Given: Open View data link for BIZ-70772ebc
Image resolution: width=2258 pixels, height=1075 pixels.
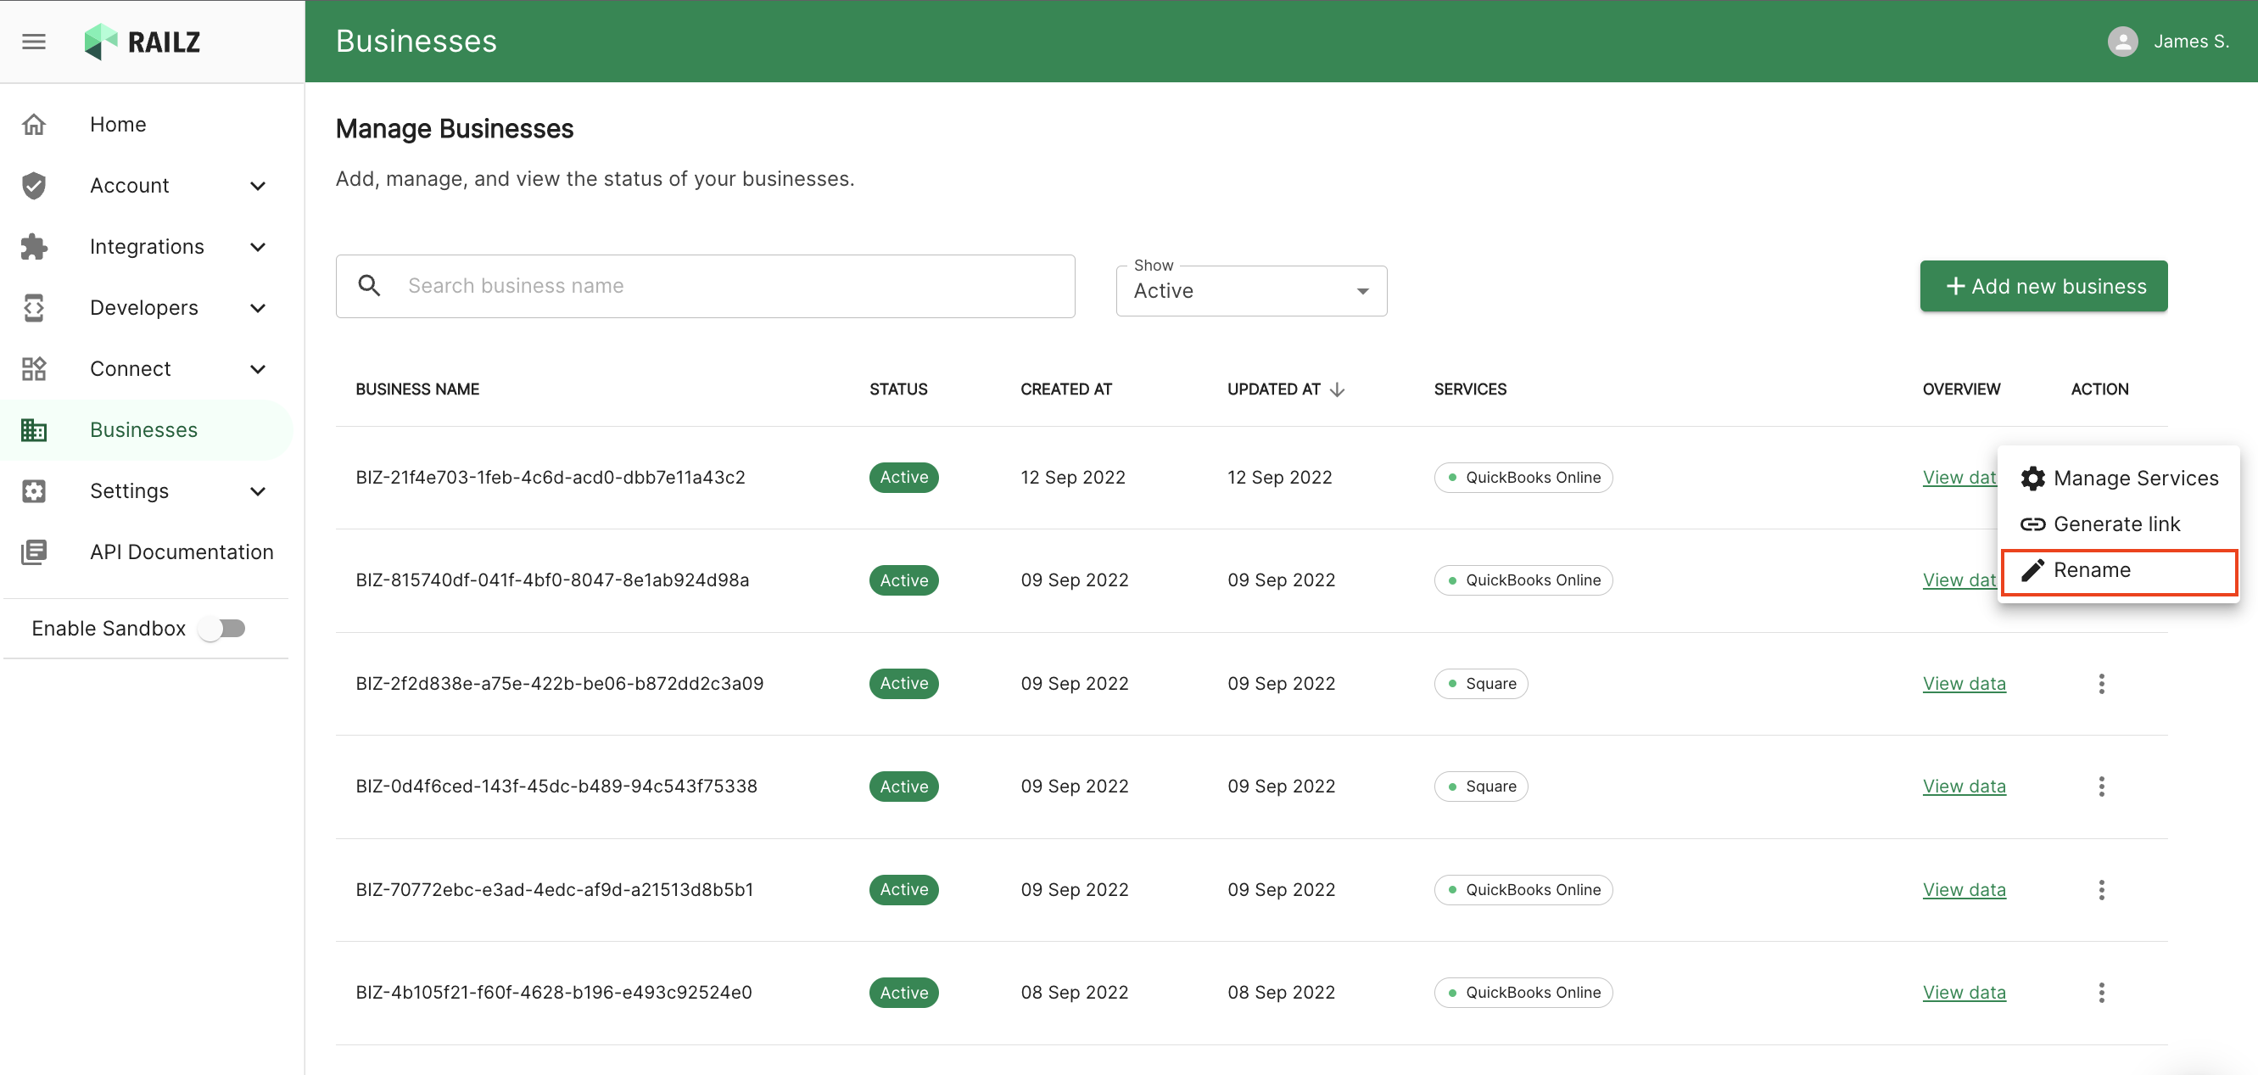Looking at the screenshot, I should pyautogui.click(x=1964, y=889).
